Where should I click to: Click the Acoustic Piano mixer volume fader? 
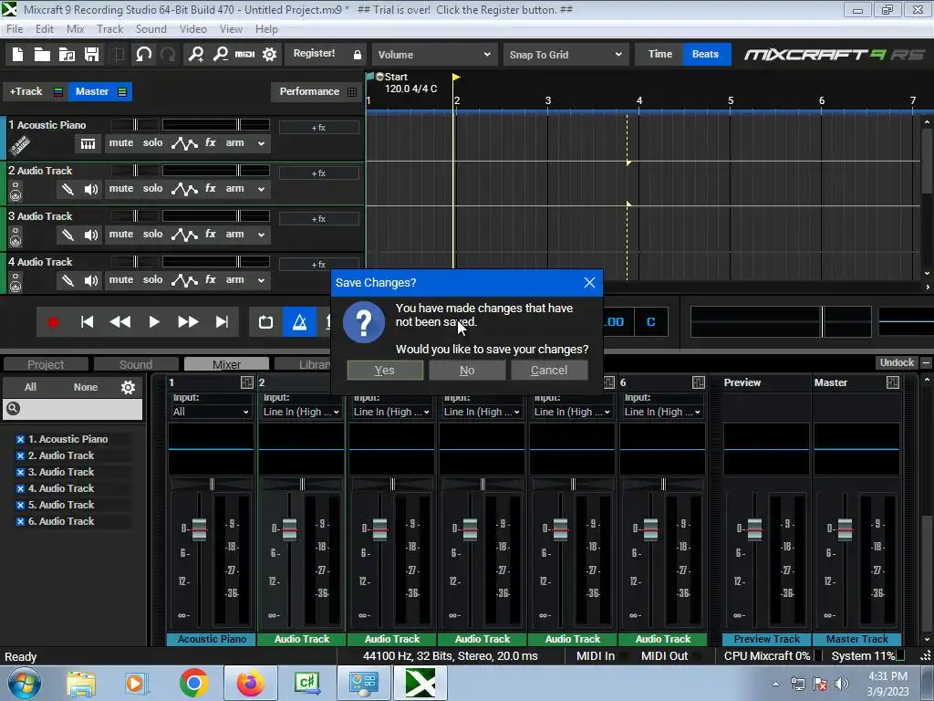[200, 528]
